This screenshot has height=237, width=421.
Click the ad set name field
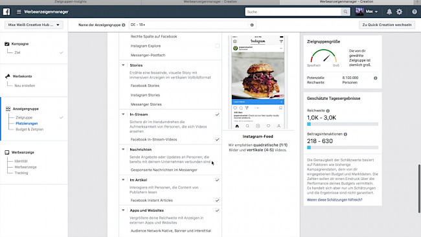[188, 25]
